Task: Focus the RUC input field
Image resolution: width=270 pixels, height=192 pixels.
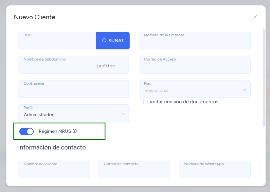Action: point(57,41)
